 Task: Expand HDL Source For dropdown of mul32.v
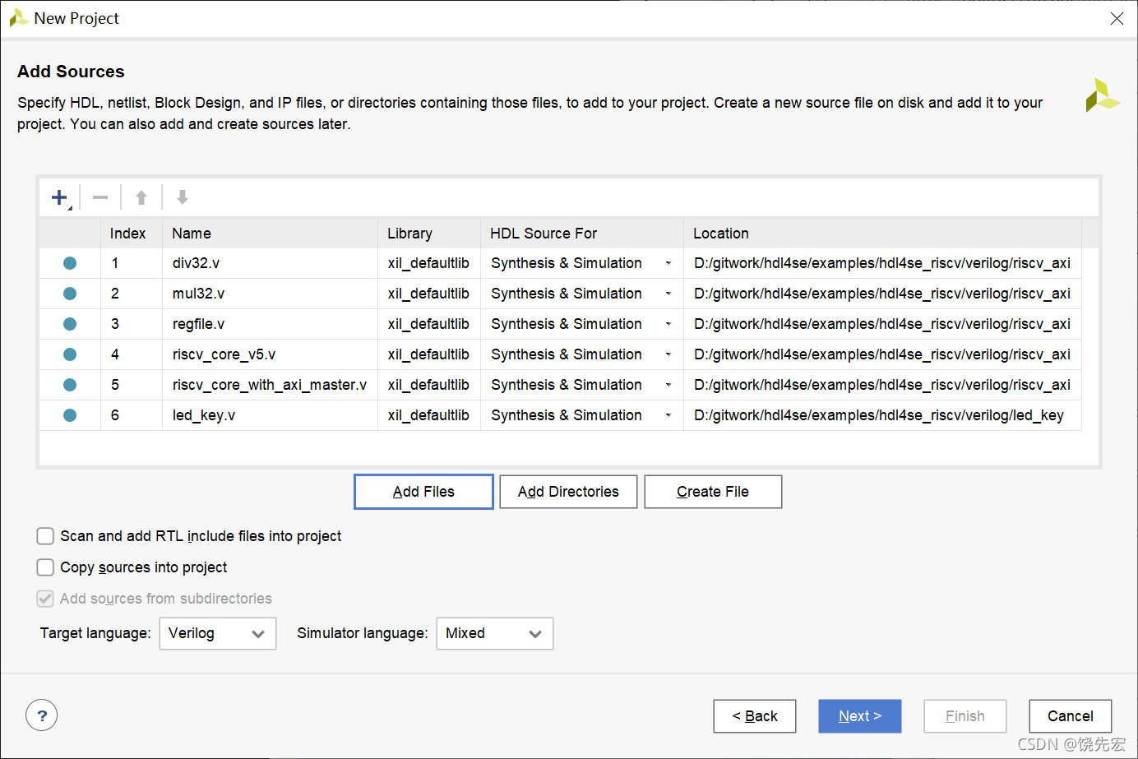coord(668,294)
